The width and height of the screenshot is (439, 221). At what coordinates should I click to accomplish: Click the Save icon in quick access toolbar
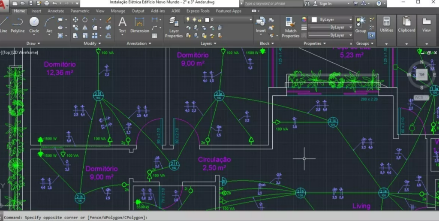31,3
